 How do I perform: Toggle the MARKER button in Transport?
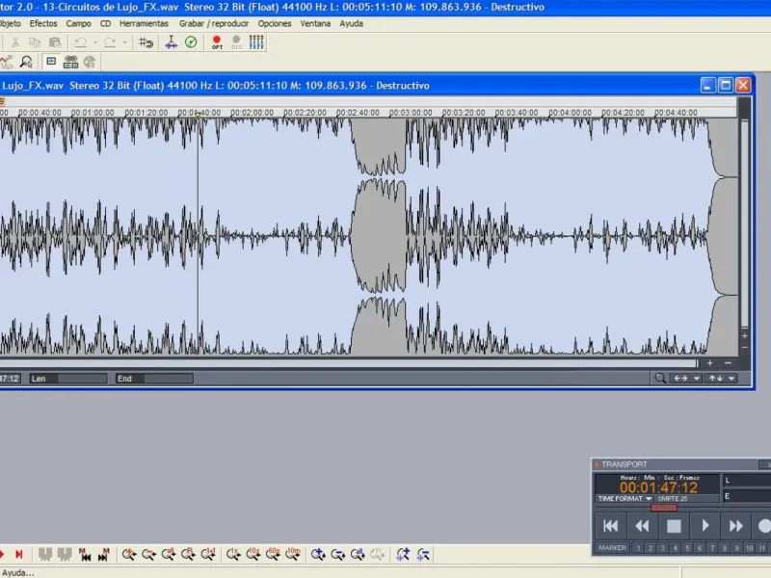(612, 548)
